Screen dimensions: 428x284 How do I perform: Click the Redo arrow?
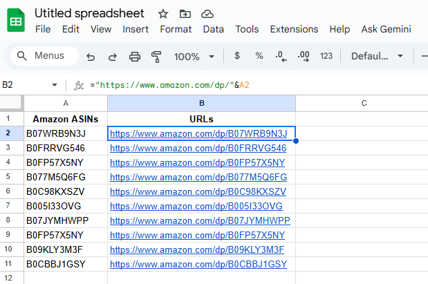[112, 57]
